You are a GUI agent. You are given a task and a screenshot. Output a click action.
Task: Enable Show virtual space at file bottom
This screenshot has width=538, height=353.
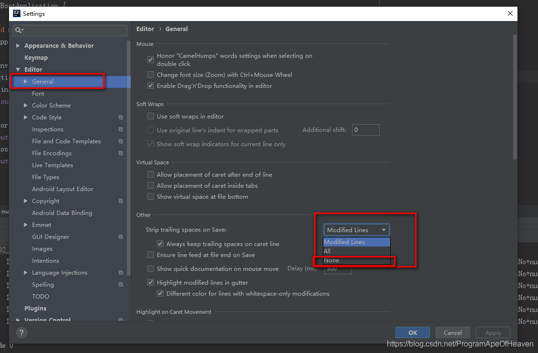point(151,196)
